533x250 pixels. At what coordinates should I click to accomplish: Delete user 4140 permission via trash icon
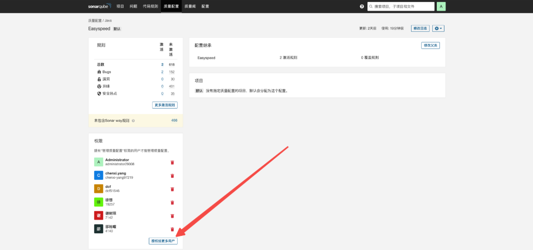click(x=172, y=229)
